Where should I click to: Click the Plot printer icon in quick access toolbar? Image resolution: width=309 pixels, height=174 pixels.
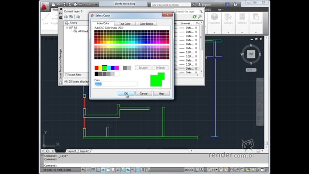pos(75,4)
